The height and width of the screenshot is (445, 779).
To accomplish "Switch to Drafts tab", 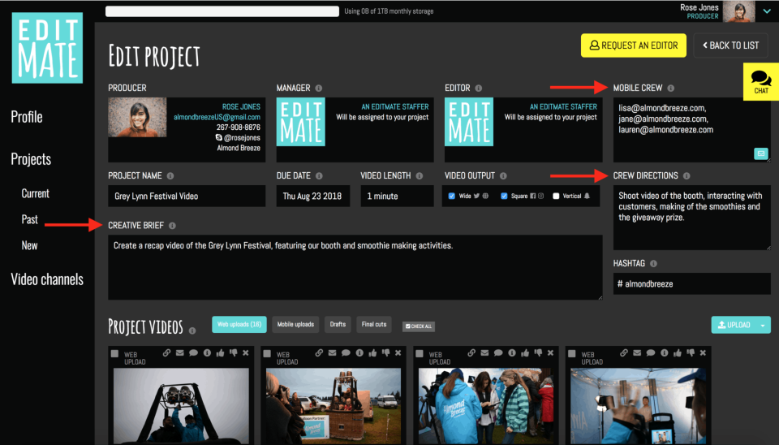I will pyautogui.click(x=338, y=325).
